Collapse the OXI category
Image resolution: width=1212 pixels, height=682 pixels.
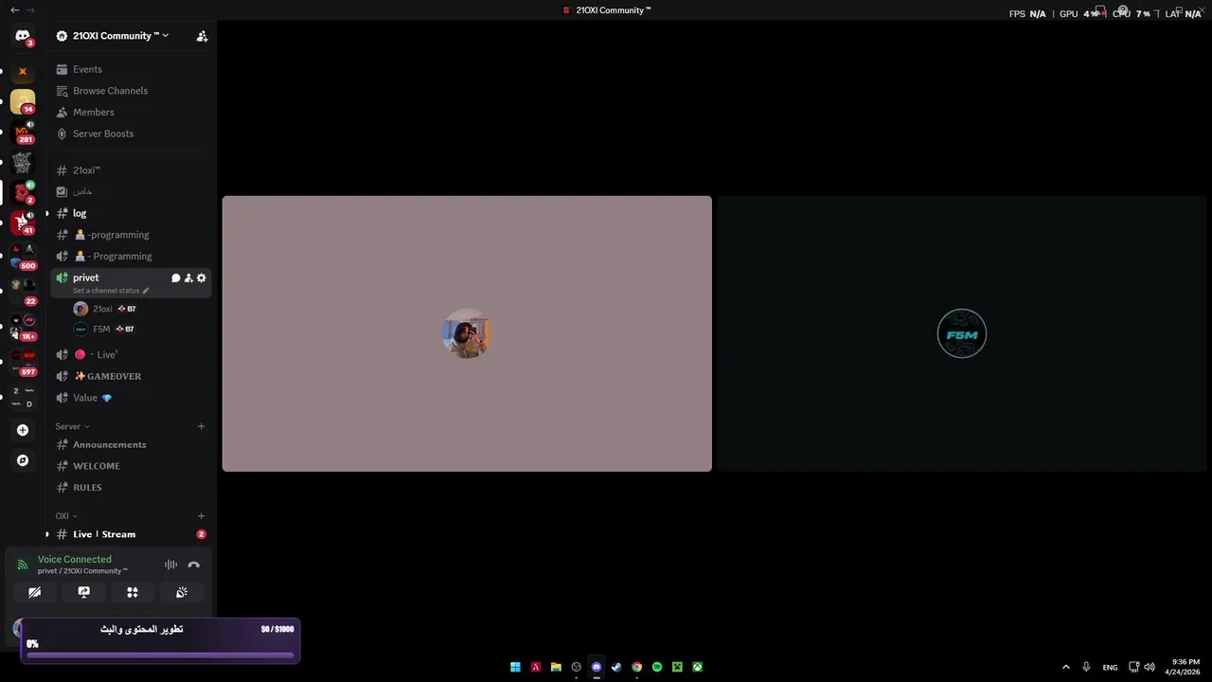(66, 516)
